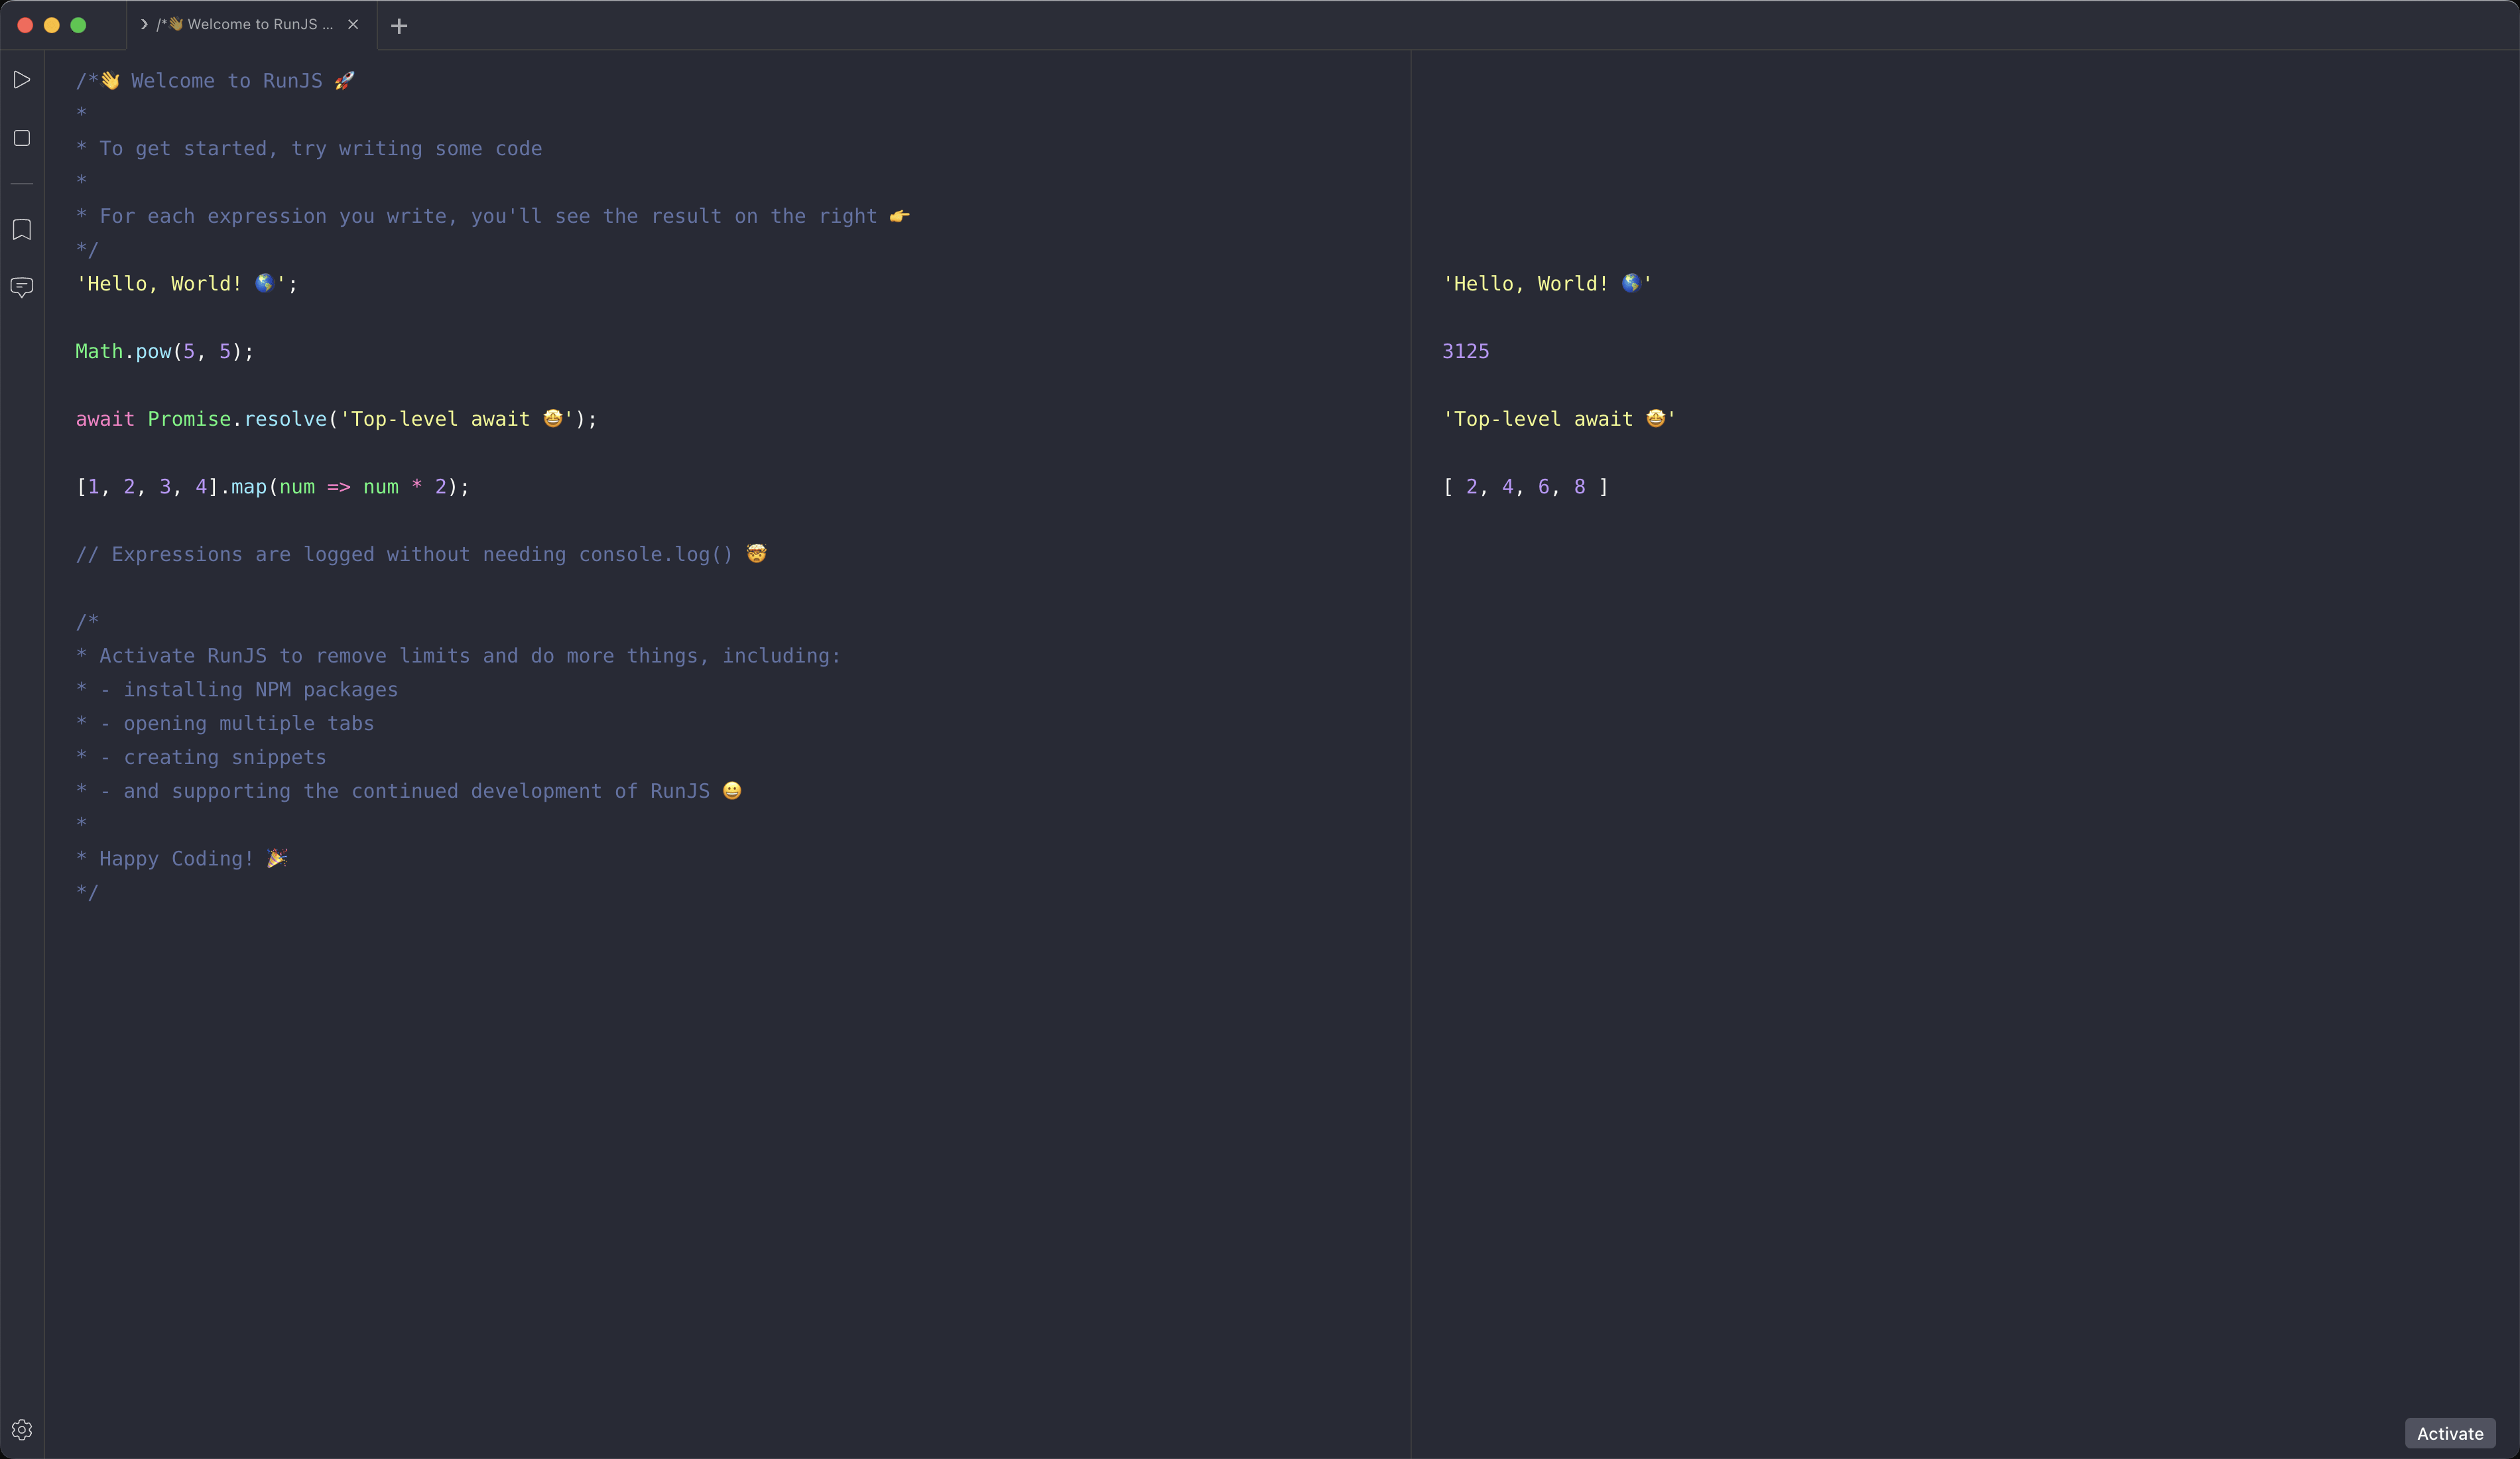Image resolution: width=2520 pixels, height=1459 pixels.
Task: Click the [ 2, 4, 6, 8 ] output result
Action: [x=1525, y=487]
